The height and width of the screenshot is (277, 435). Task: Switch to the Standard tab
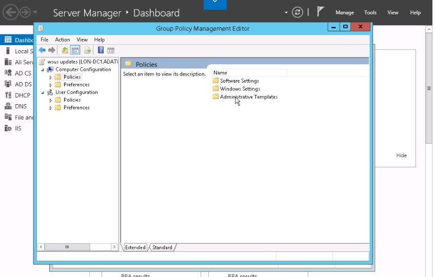162,247
